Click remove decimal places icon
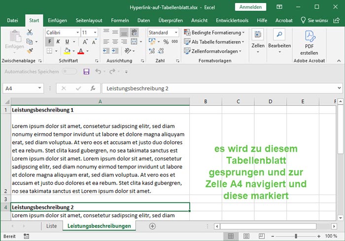This screenshot has width=345, height=241. click(x=161, y=51)
